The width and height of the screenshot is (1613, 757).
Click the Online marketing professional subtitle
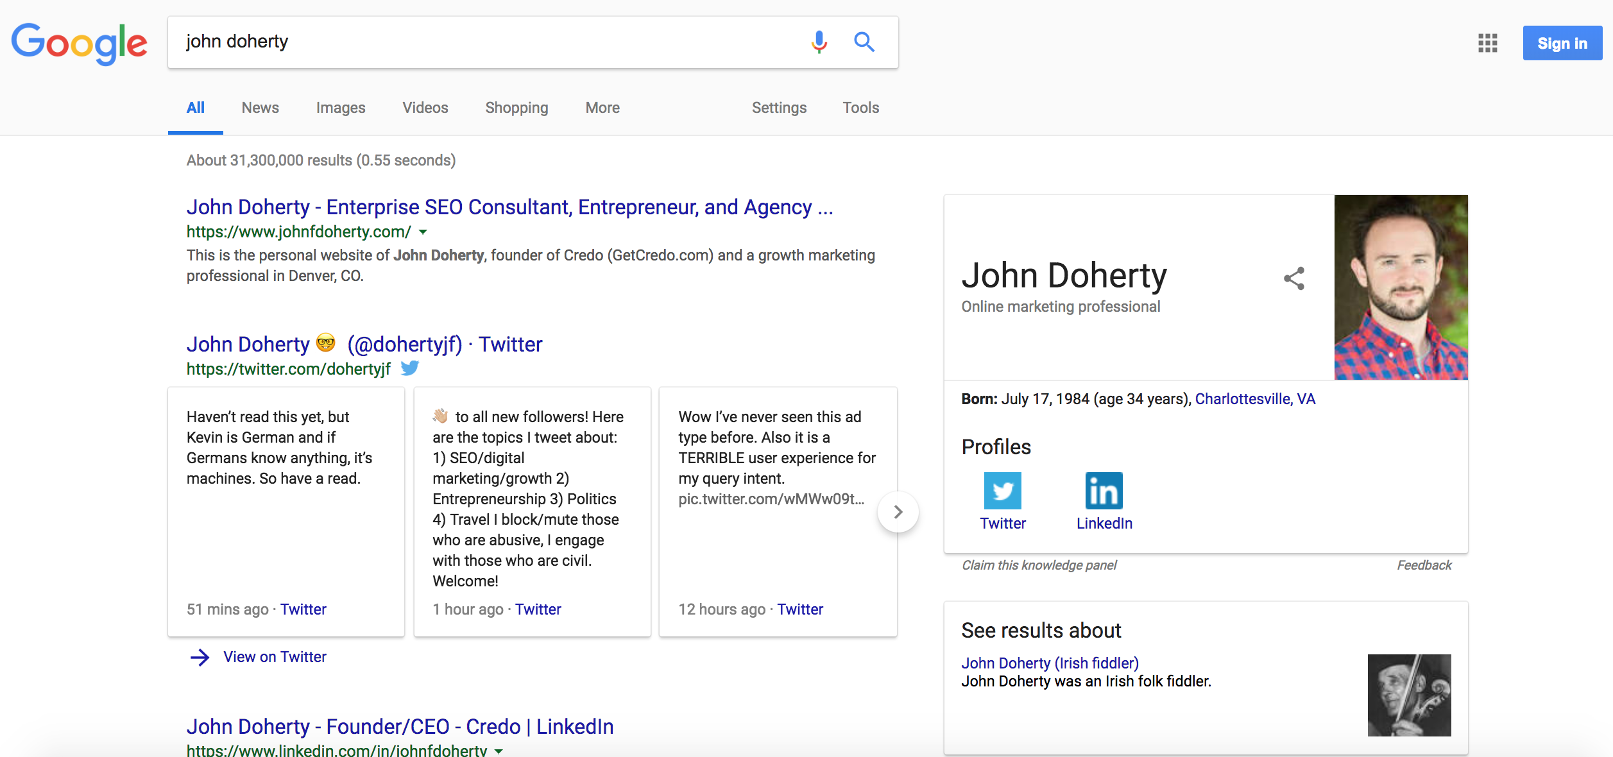point(1060,307)
